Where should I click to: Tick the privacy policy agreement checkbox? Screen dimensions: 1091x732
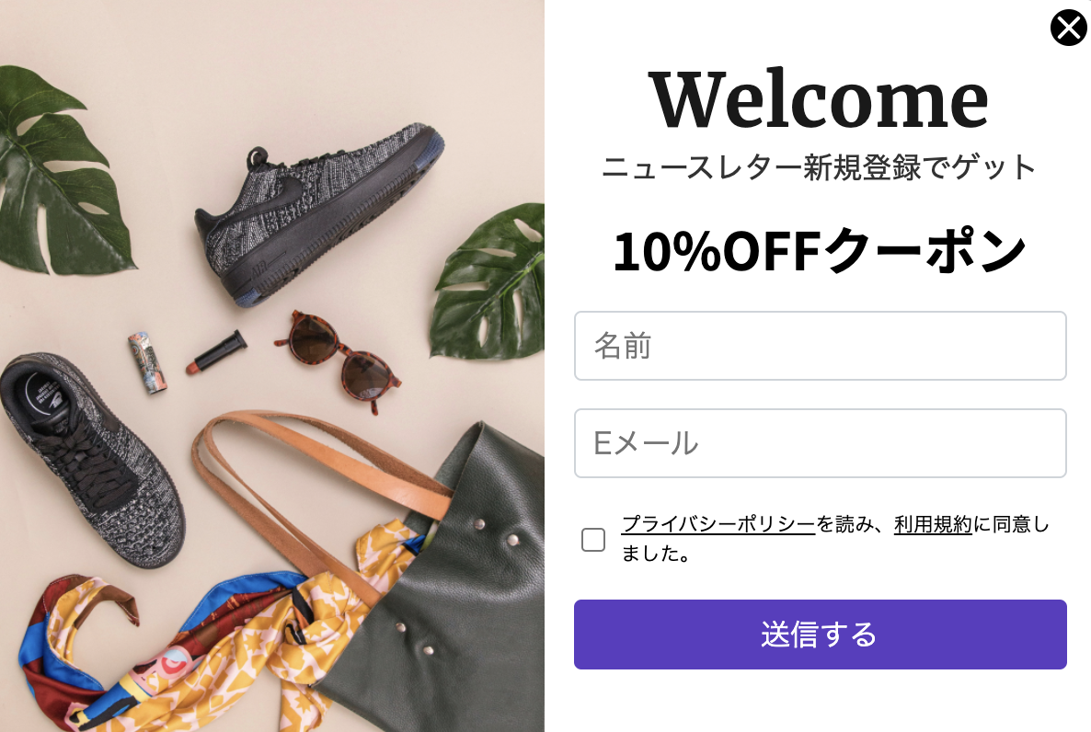tap(592, 539)
